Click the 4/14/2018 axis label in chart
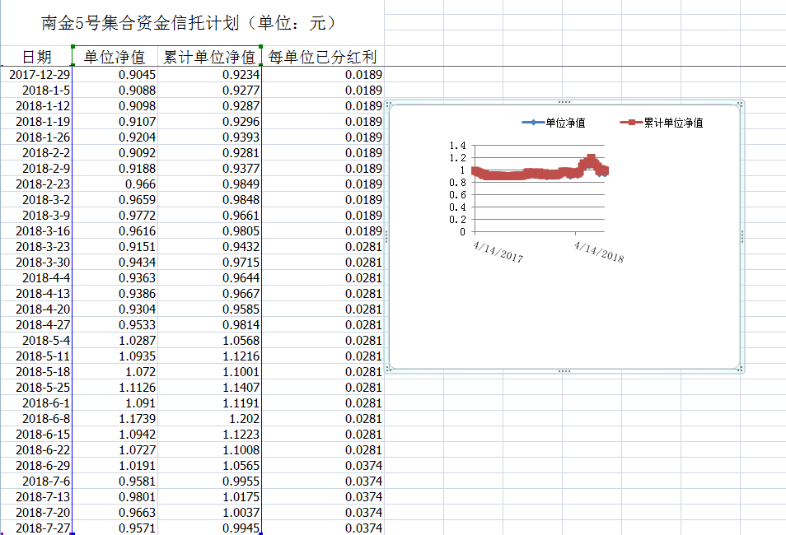The width and height of the screenshot is (786, 535). point(599,251)
